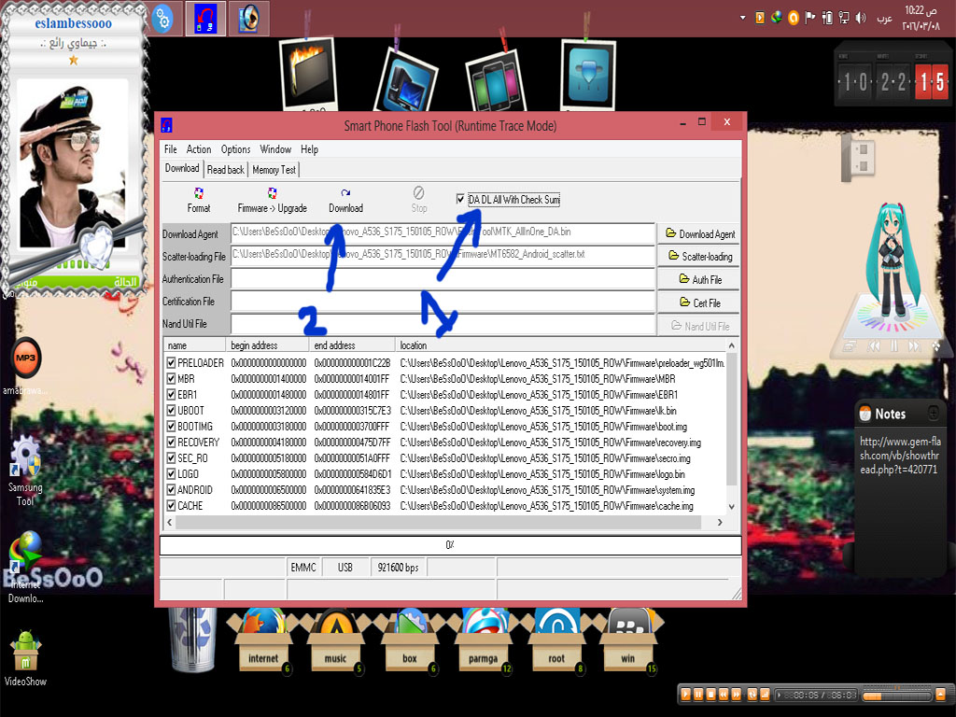Open the File menu
Screen dimensions: 956x717
pyautogui.click(x=171, y=149)
